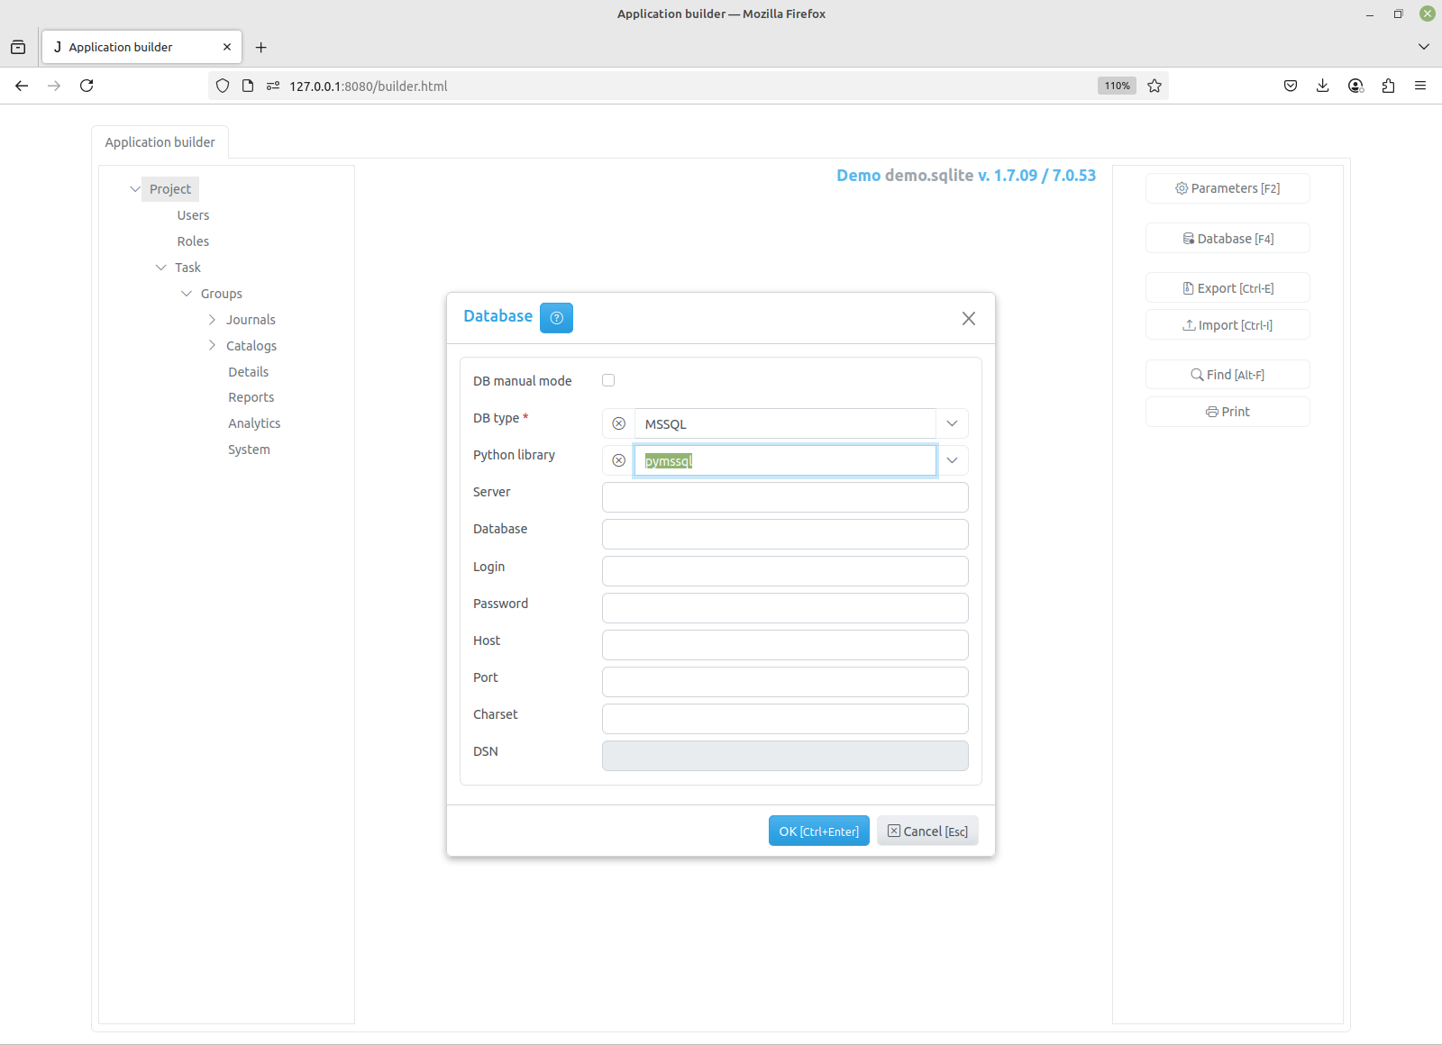Open Firefox downloads panel

click(1322, 86)
